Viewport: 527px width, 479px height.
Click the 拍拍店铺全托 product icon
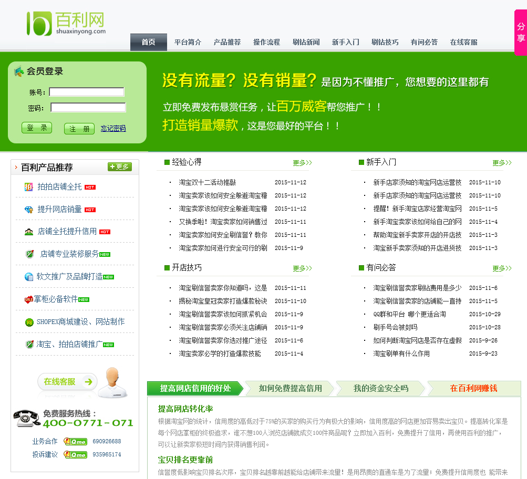point(29,187)
